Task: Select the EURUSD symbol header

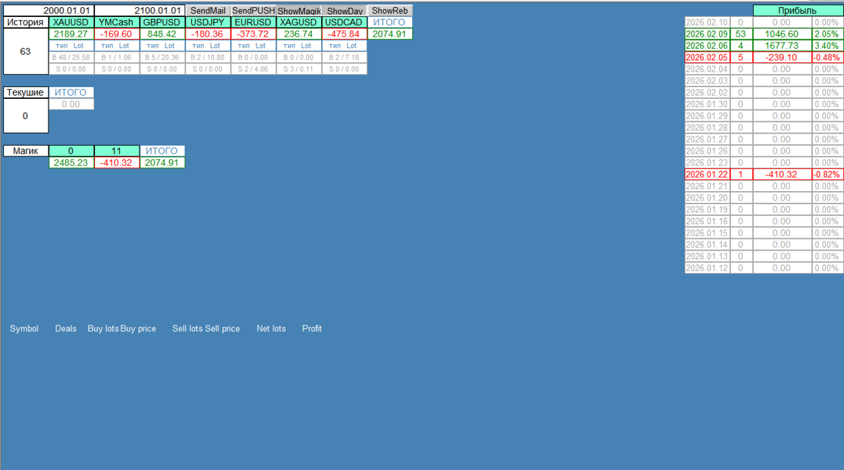Action: click(x=253, y=22)
